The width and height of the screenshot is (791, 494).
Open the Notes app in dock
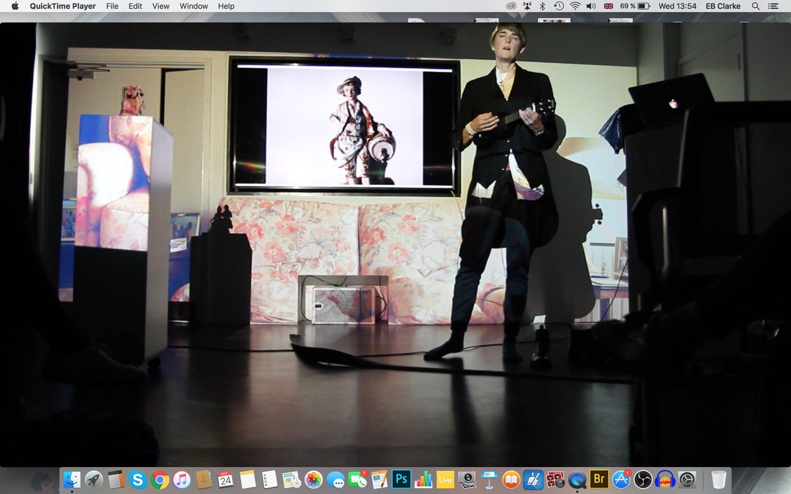click(x=248, y=480)
